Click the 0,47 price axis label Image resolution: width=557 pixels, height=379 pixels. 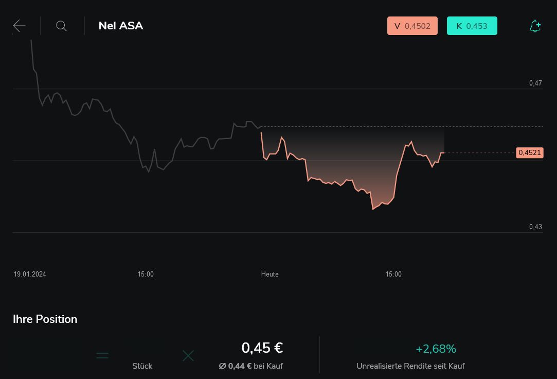535,83
